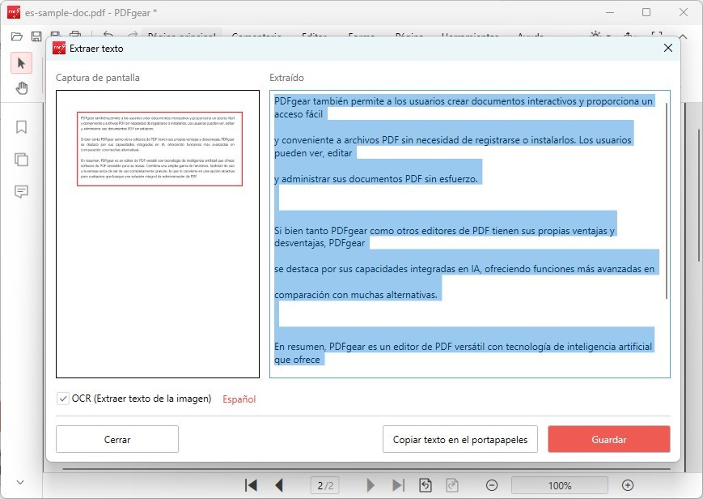
Task: Open the page thumbnails sidebar panel
Action: 22,159
